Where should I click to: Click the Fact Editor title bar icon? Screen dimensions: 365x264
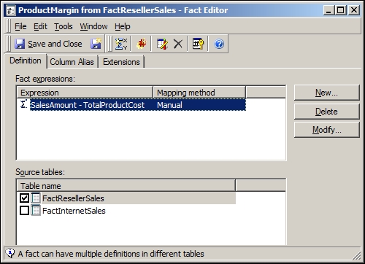10,10
